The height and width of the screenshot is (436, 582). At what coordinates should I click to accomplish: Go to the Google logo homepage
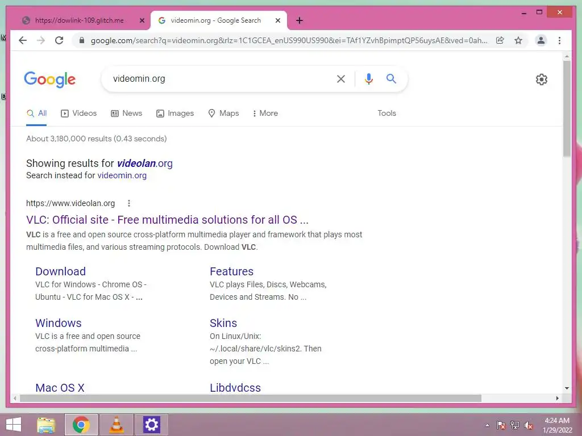pos(50,79)
